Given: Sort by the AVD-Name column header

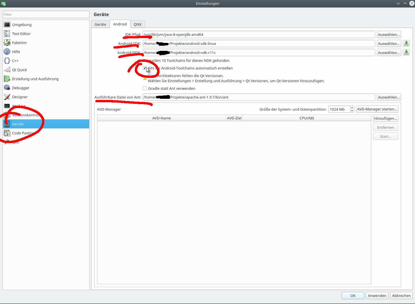Looking at the screenshot, I should (x=161, y=118).
